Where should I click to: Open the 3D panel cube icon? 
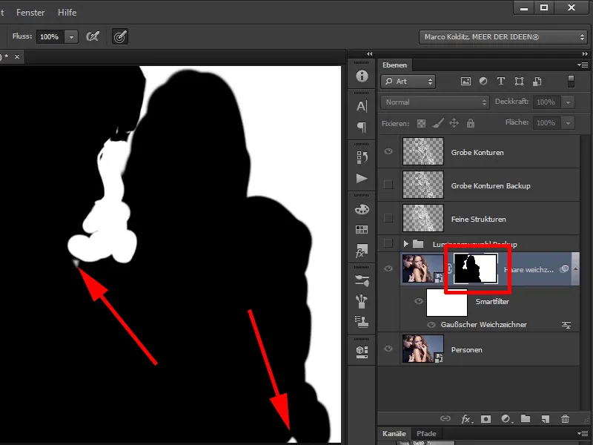pyautogui.click(x=362, y=352)
